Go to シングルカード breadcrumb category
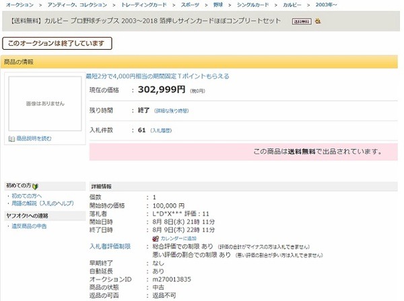Screen dimensions: 404x301 [252, 5]
